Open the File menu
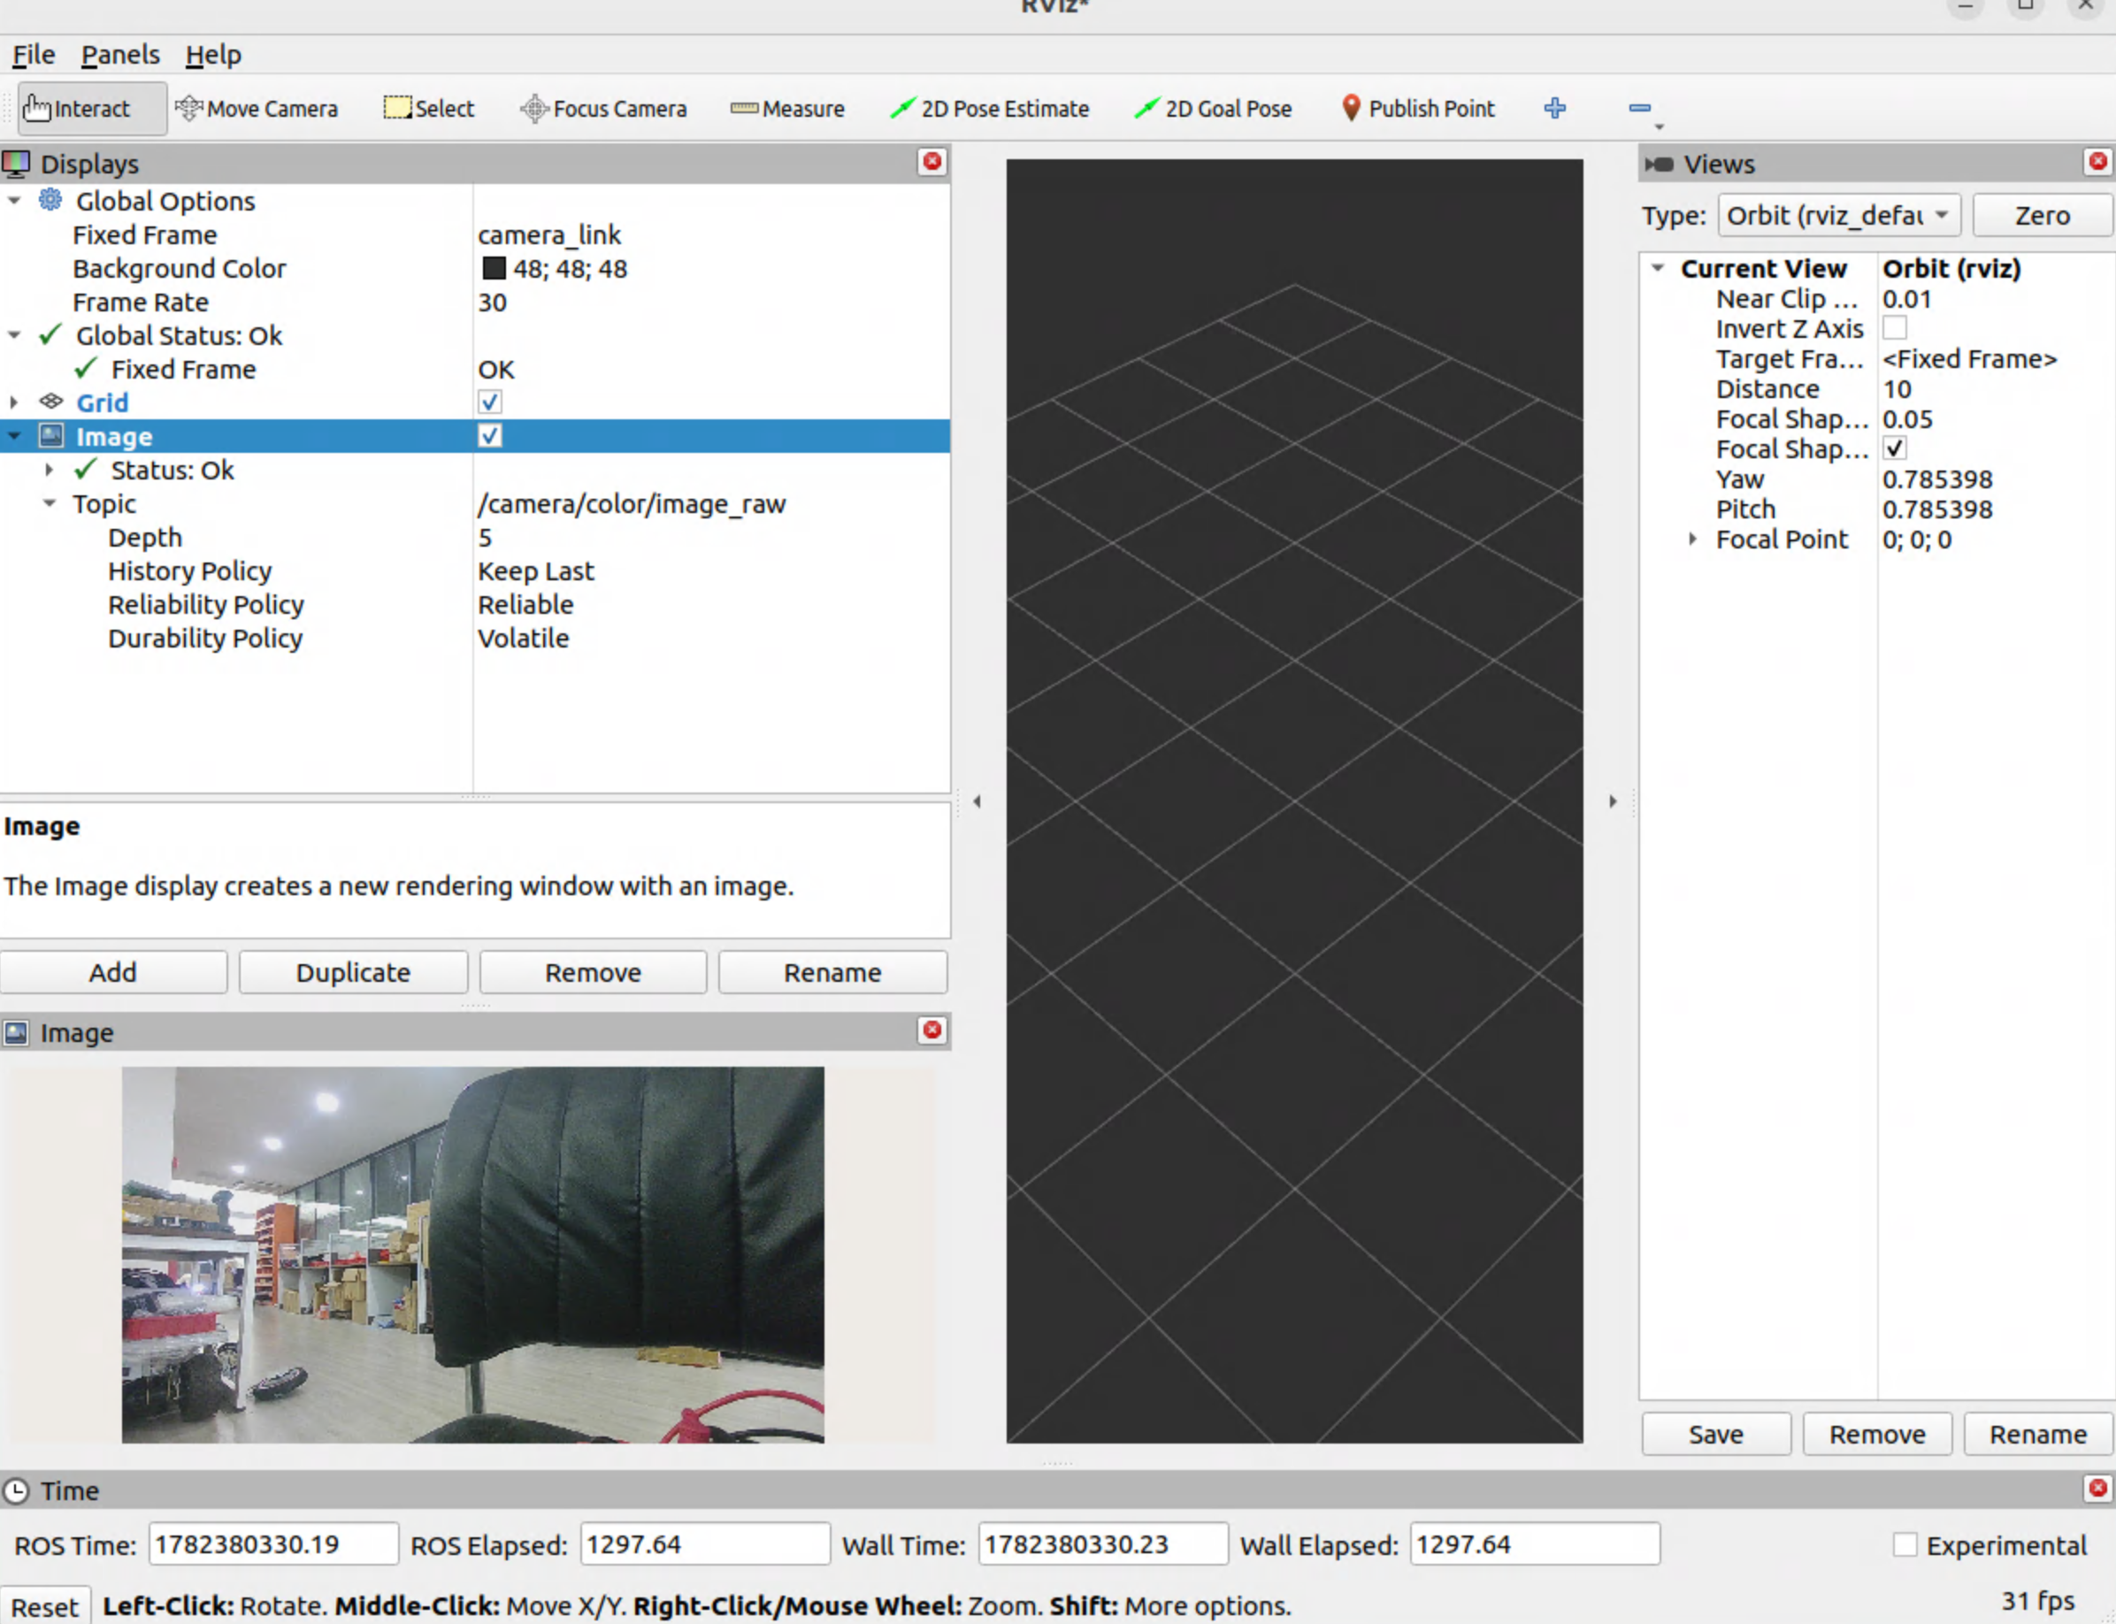2116x1624 pixels. coord(33,55)
